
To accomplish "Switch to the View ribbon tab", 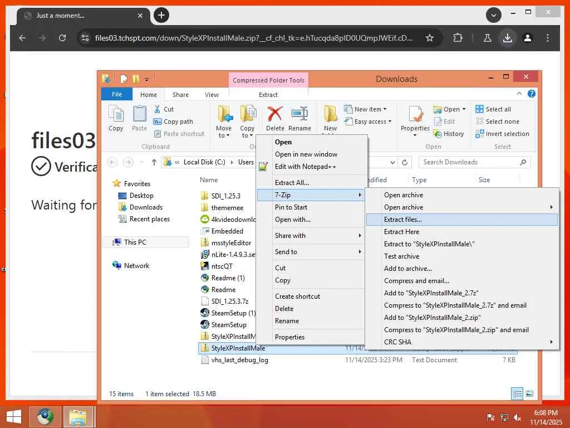I will point(212,95).
